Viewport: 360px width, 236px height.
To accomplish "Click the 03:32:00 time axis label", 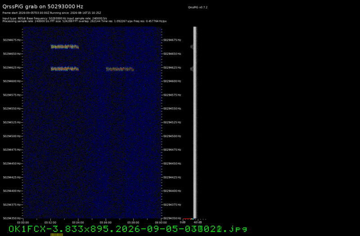I will click(x=50, y=222).
